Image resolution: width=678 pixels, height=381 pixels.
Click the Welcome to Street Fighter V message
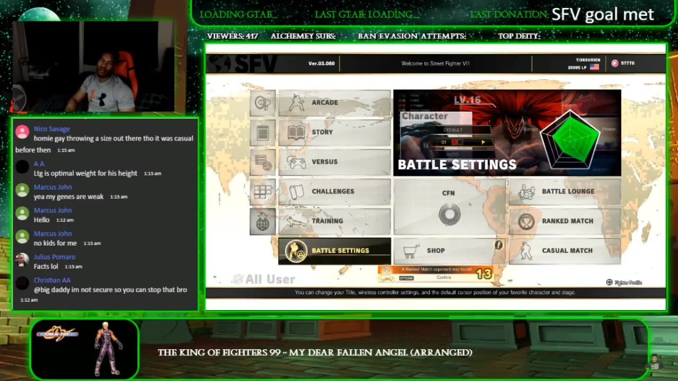pos(435,63)
